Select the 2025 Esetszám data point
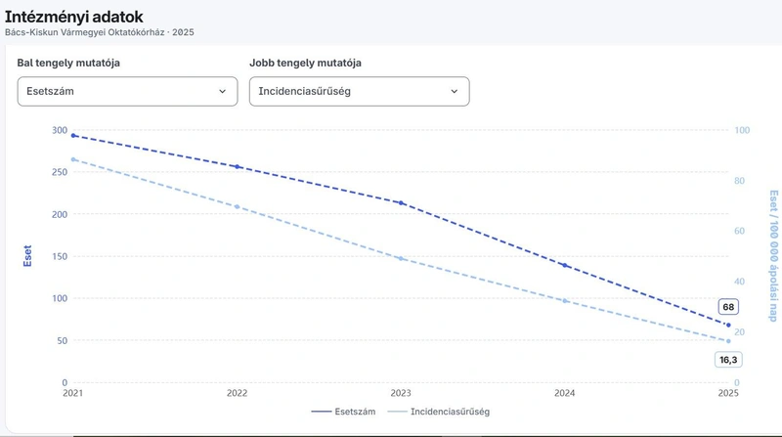This screenshot has width=782, height=437. click(728, 326)
